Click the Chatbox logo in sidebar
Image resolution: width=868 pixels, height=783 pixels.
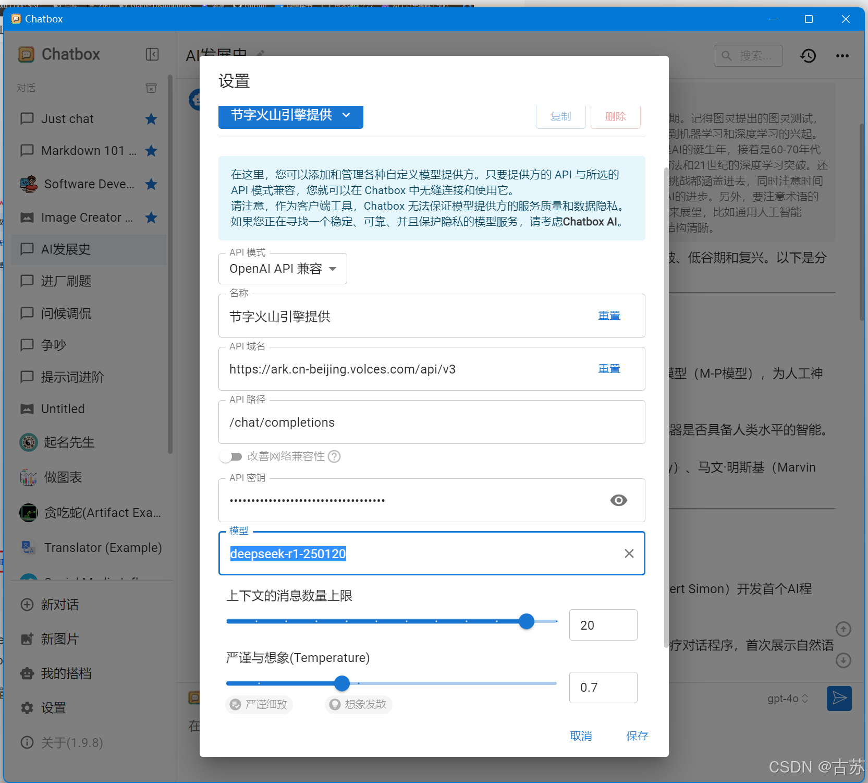tap(26, 54)
